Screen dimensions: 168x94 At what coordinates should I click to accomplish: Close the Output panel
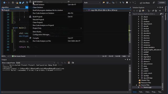pos(130,60)
